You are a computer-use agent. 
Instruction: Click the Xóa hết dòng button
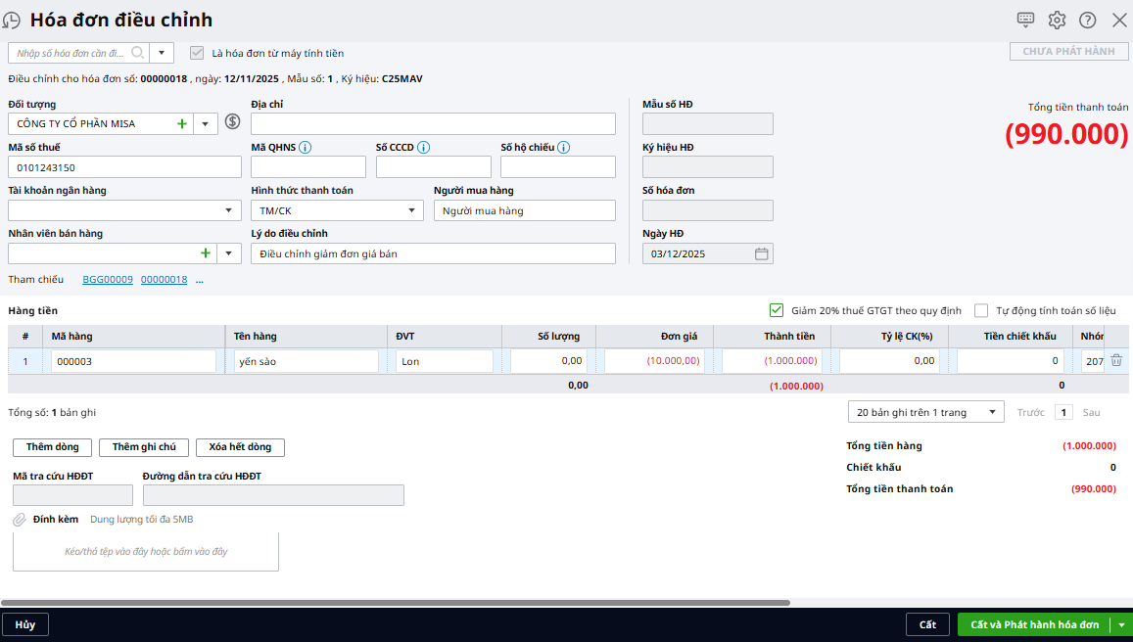pos(240,447)
